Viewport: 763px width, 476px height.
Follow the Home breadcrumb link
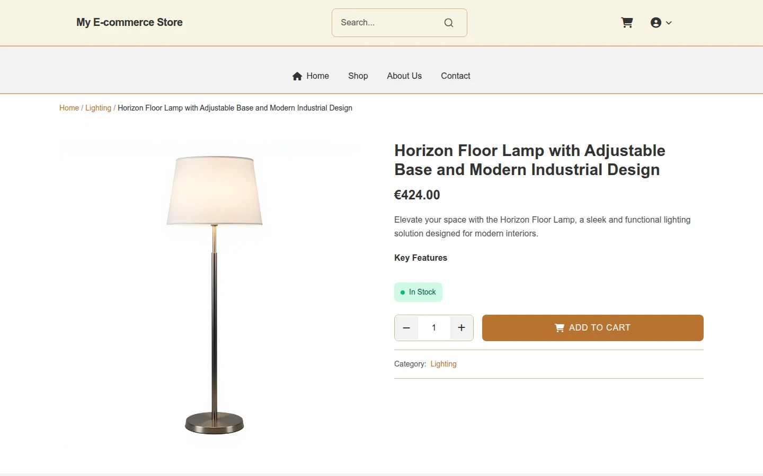[x=69, y=108]
